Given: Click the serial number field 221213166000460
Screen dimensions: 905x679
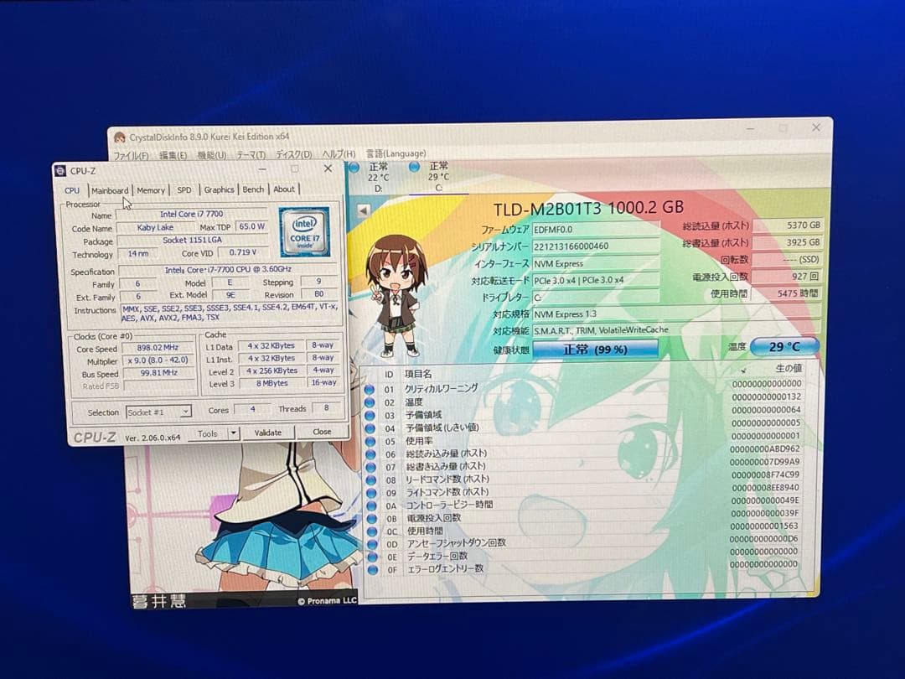Looking at the screenshot, I should 596,246.
